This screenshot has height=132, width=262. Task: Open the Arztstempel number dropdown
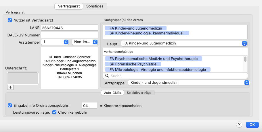[x=55, y=42]
